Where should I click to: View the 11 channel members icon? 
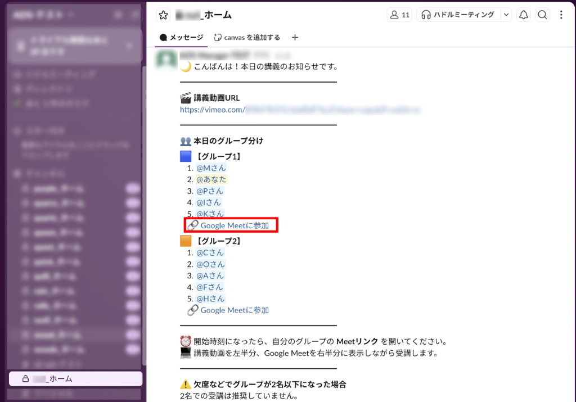click(x=399, y=15)
